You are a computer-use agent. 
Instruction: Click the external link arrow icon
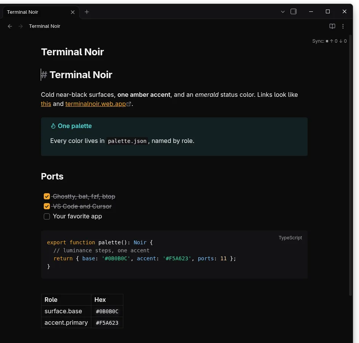pos(129,104)
